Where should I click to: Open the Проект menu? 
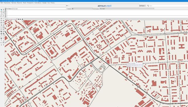tap(25, 3)
